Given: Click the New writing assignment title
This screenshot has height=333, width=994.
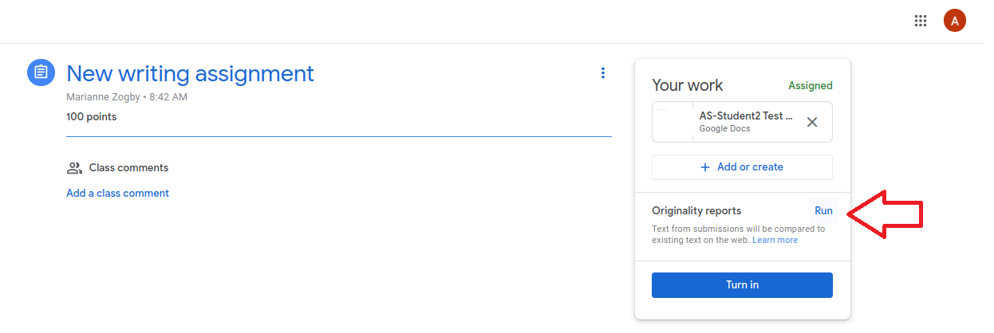Looking at the screenshot, I should pyautogui.click(x=190, y=73).
